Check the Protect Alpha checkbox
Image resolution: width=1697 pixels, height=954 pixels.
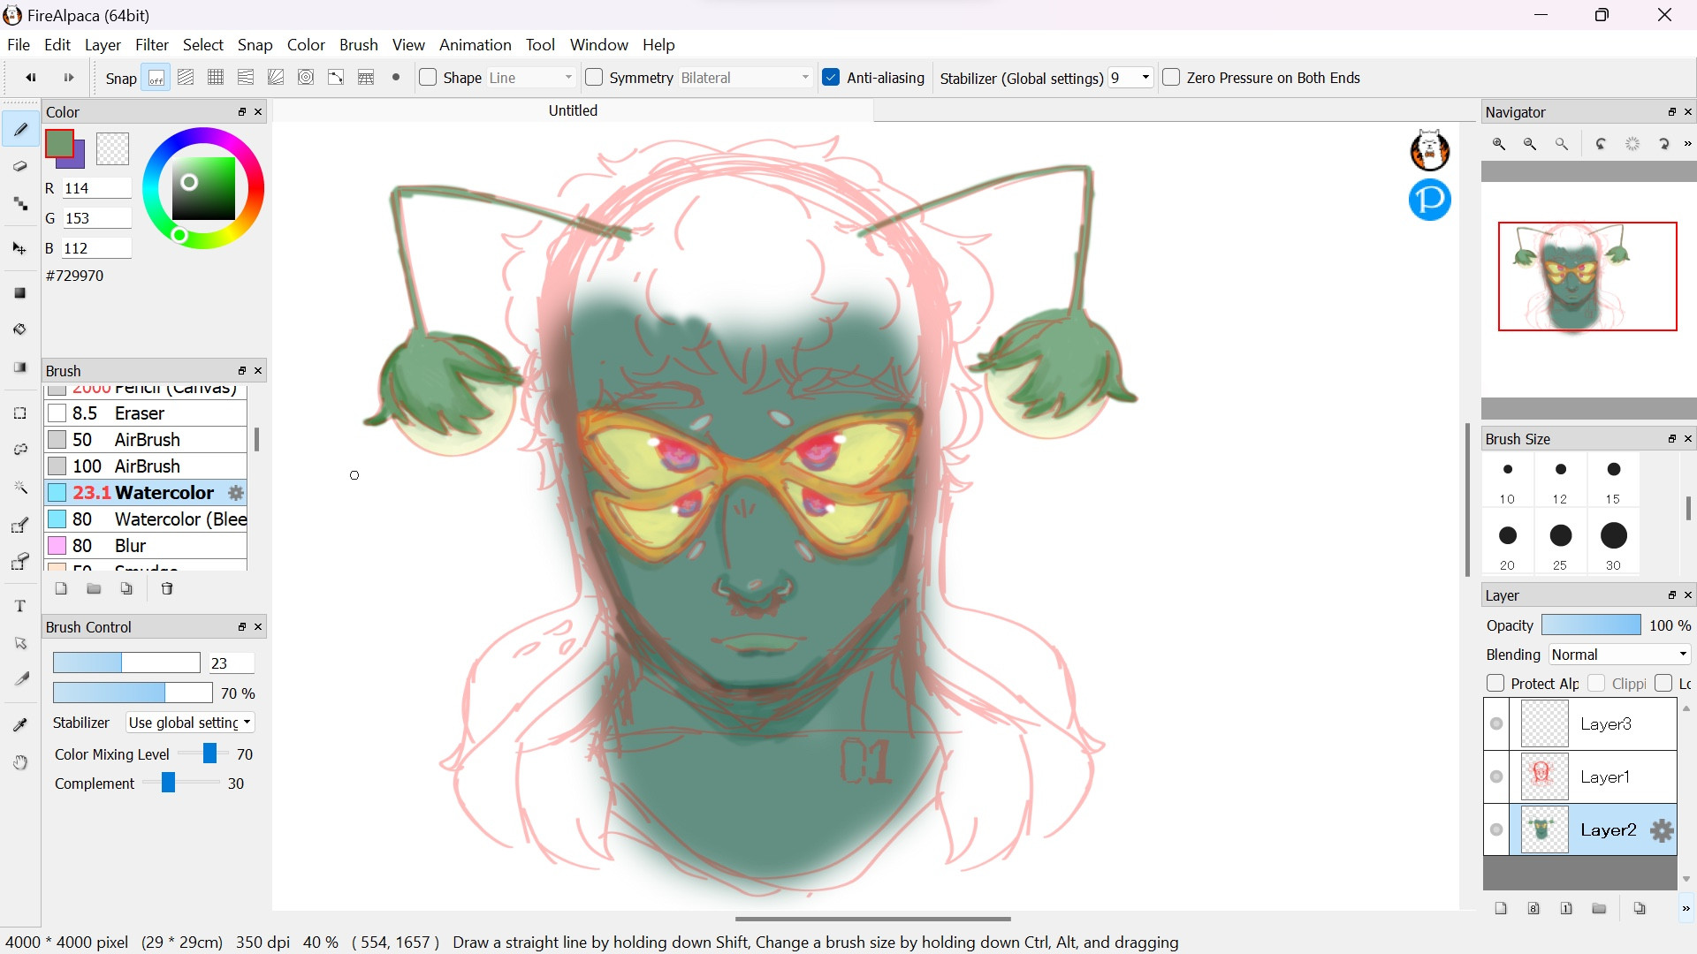[1495, 684]
